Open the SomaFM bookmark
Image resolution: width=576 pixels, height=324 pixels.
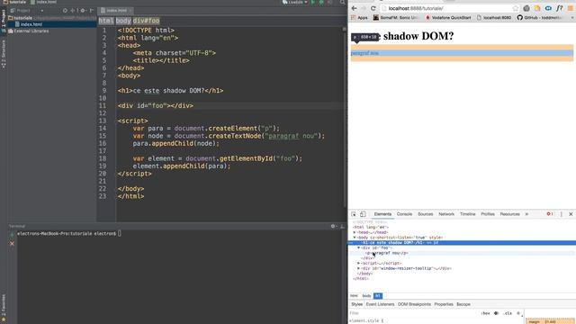click(396, 18)
